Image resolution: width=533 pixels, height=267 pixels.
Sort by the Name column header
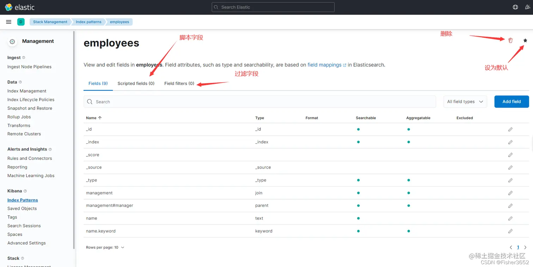94,118
